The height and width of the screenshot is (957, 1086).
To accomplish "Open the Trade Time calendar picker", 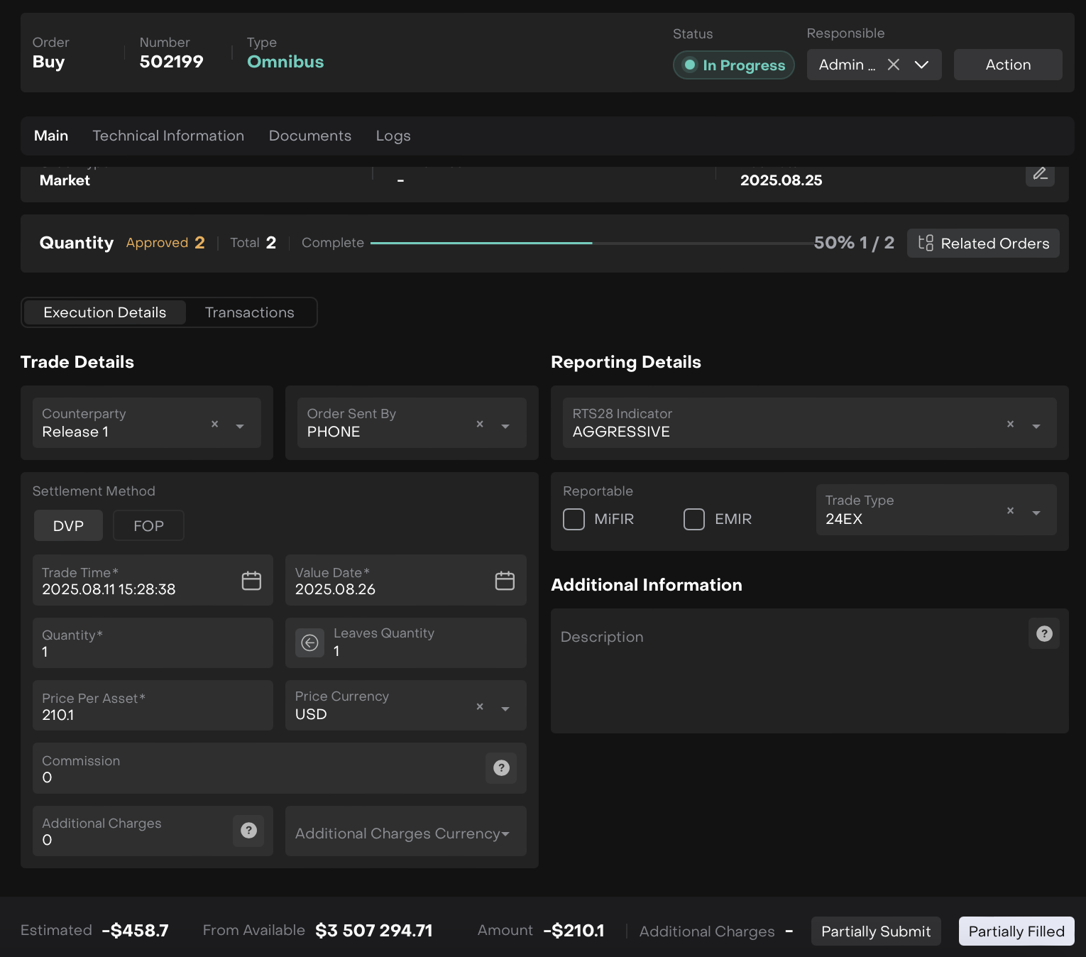I will [251, 581].
